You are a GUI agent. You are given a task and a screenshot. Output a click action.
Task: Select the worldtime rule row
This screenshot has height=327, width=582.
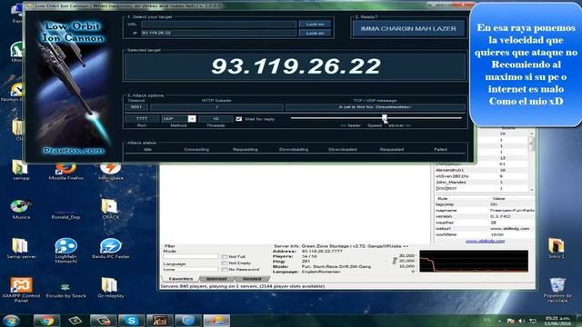click(485, 234)
